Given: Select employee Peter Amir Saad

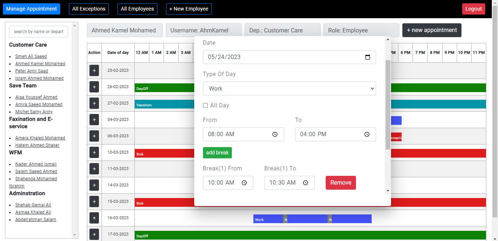Looking at the screenshot, I should pyautogui.click(x=32, y=71).
